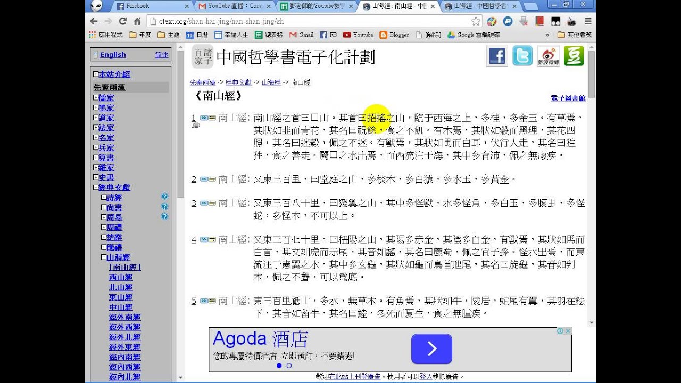Image resolution: width=681 pixels, height=383 pixels.
Task: Click the blue round extension icon
Action: pyautogui.click(x=508, y=21)
